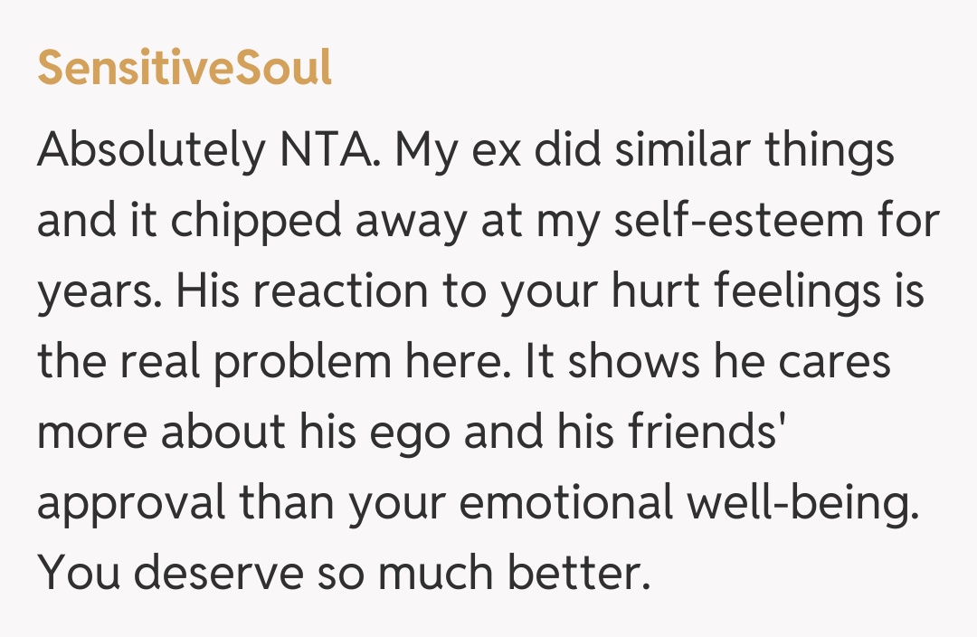Click the word "approval"
Image resolution: width=977 pixels, height=637 pixels.
[x=132, y=505]
